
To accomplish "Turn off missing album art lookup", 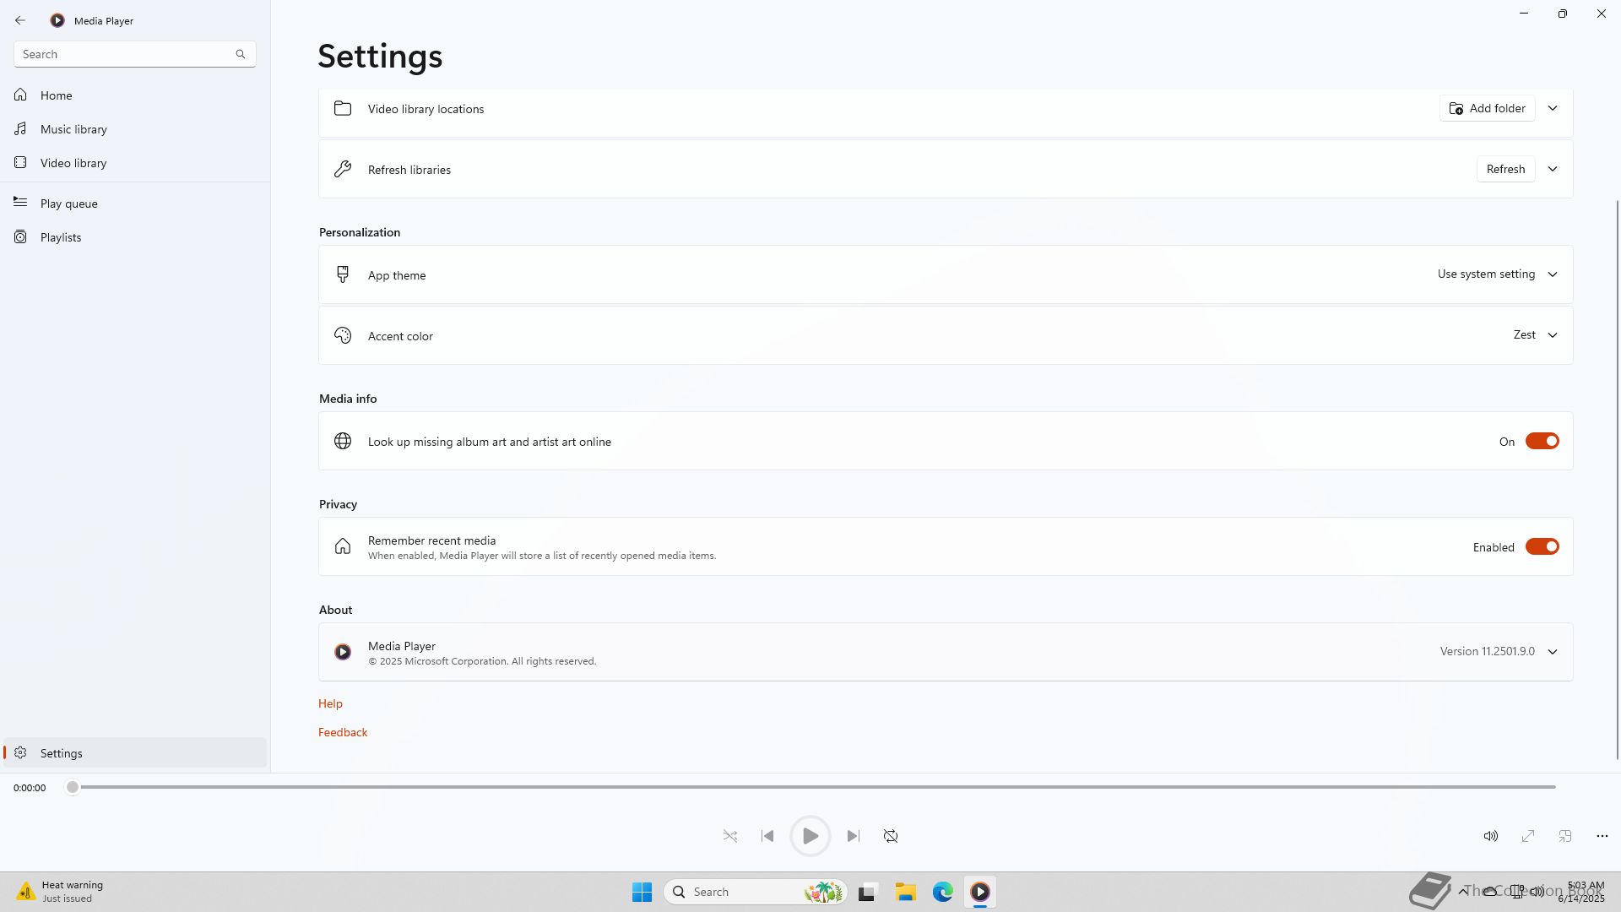I will point(1542,442).
